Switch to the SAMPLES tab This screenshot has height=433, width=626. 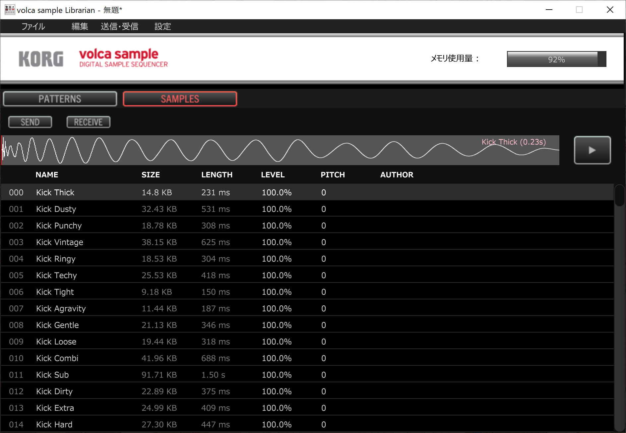(180, 99)
